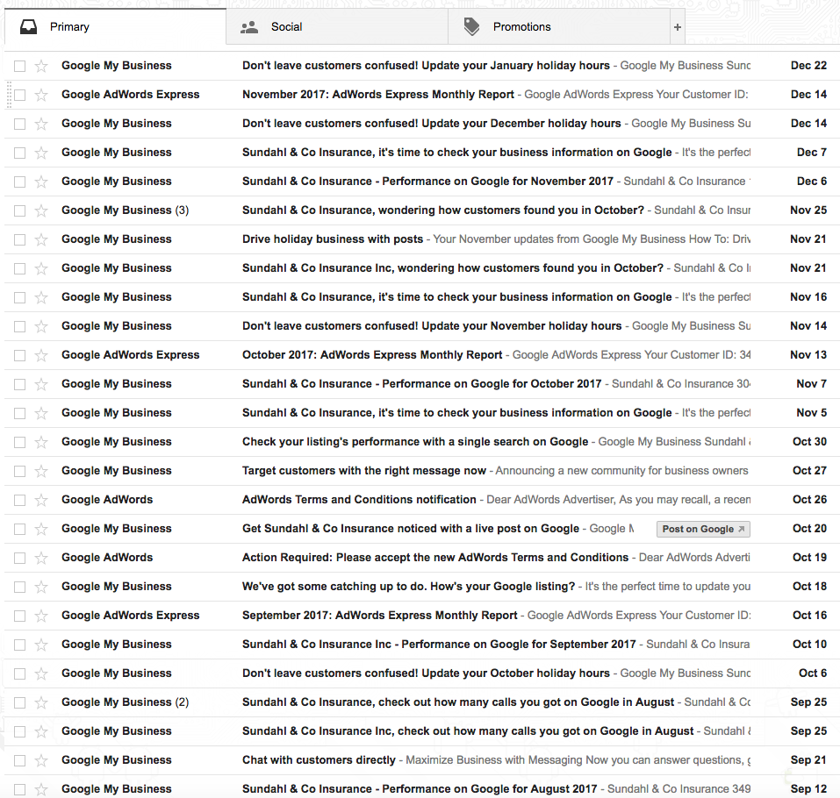
Task: Check the December holiday hours email
Action: click(x=20, y=124)
